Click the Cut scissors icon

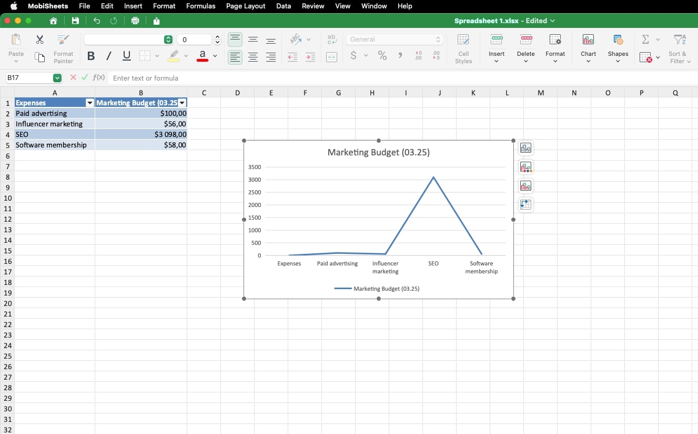pos(39,40)
